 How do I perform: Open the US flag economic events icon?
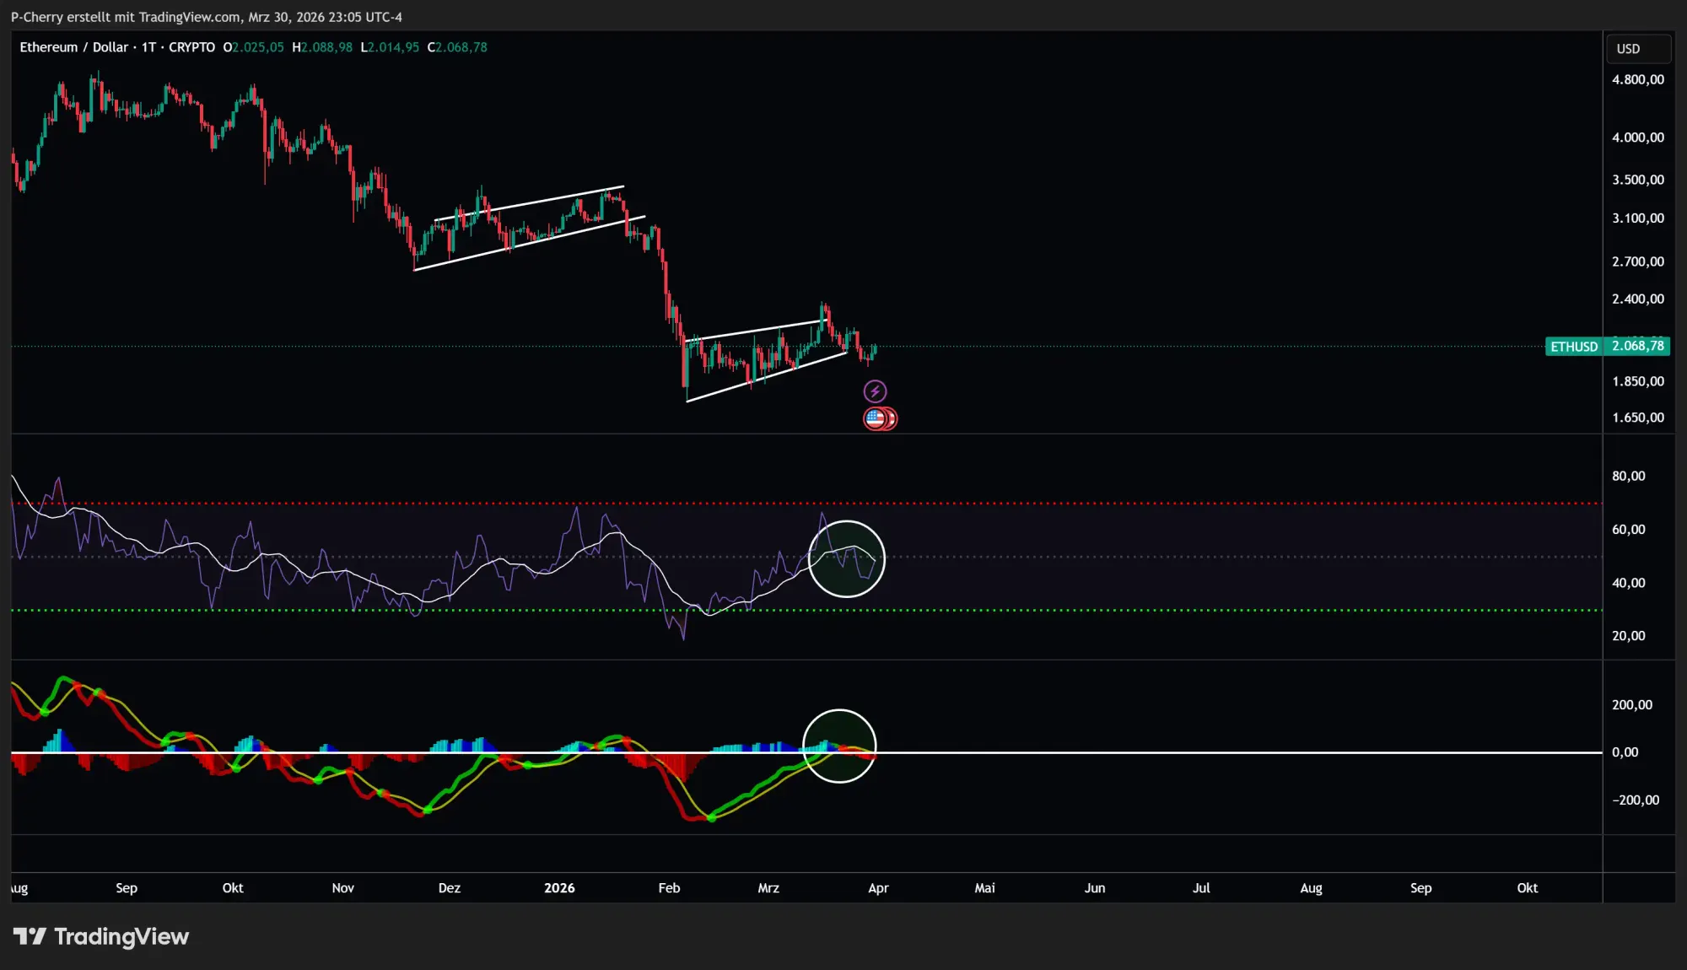[x=875, y=418]
